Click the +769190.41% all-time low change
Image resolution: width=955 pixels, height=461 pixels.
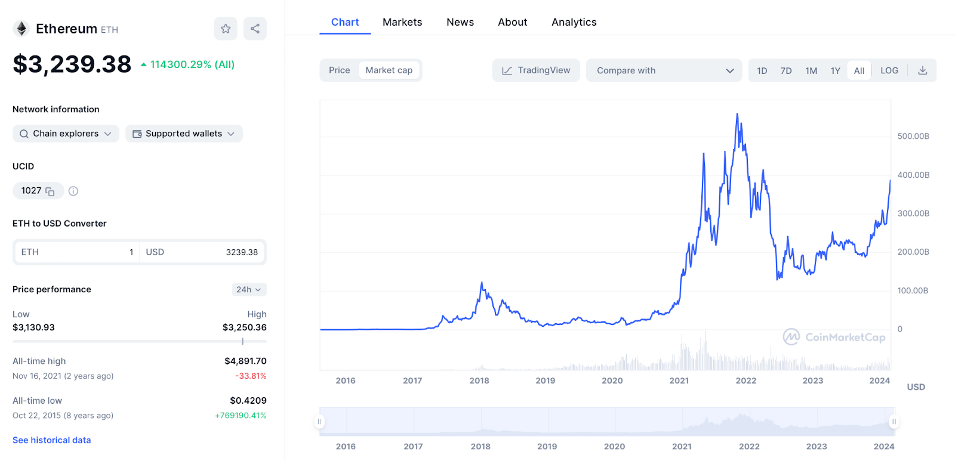click(x=241, y=416)
